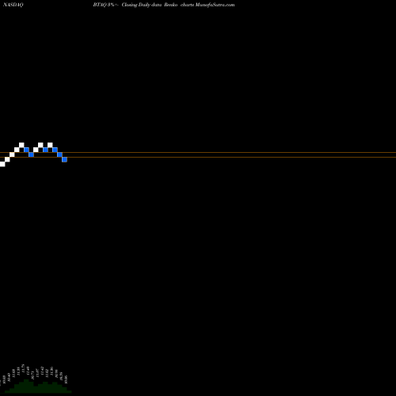The height and width of the screenshot is (396, 396).
Task: Click the MunafaSutra.com text in the header
Action: pos(215,5)
